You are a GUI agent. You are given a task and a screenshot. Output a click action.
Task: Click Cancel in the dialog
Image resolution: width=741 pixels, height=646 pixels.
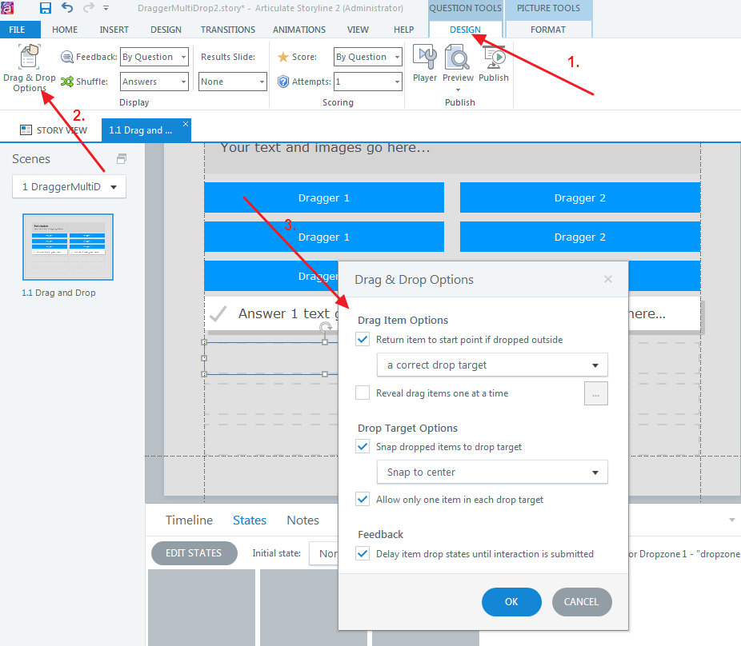point(582,602)
